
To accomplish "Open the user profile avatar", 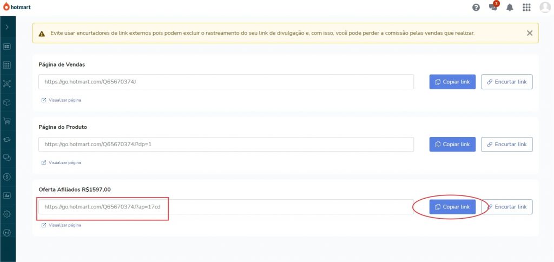I will (x=545, y=7).
